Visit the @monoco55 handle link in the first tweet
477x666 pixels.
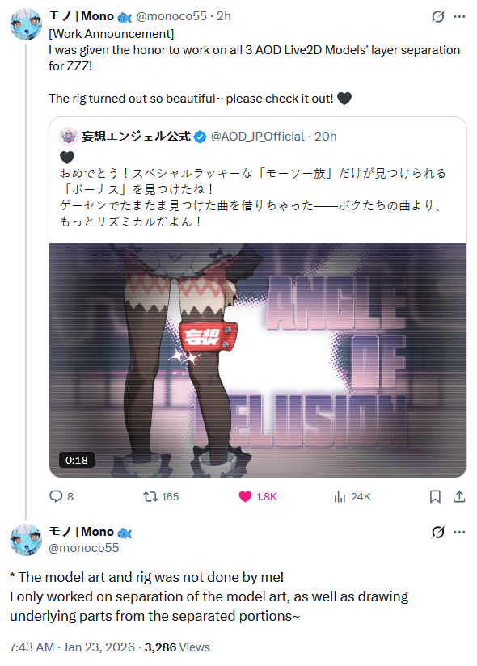[171, 16]
